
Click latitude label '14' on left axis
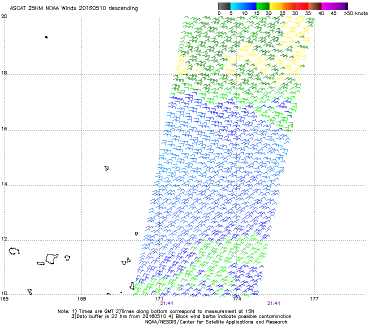tap(4, 184)
